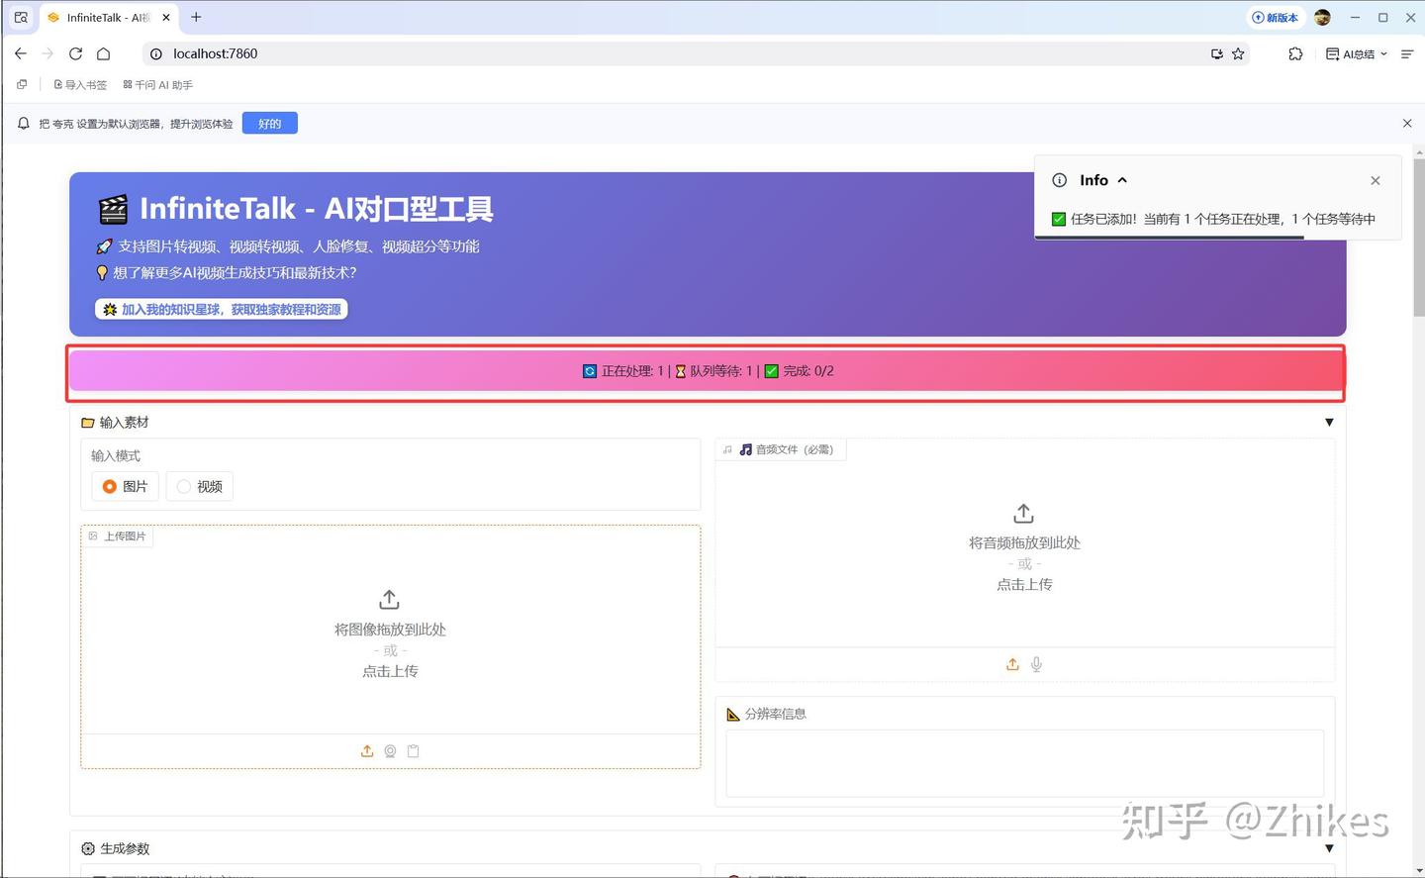Open the browser main menu icon
The width and height of the screenshot is (1425, 878).
click(1407, 53)
